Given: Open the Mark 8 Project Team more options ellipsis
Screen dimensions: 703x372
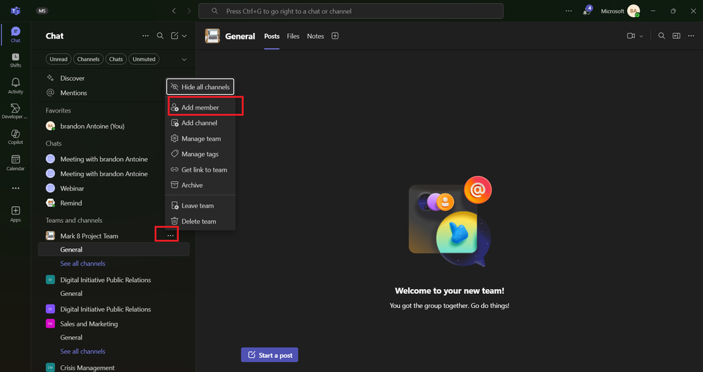Looking at the screenshot, I should pyautogui.click(x=170, y=236).
